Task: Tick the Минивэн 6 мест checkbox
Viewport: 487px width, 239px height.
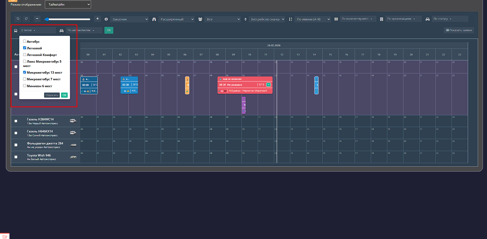Action: coord(25,86)
